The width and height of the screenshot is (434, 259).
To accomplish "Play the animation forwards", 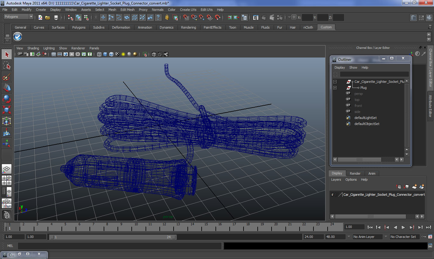I will pyautogui.click(x=403, y=227).
